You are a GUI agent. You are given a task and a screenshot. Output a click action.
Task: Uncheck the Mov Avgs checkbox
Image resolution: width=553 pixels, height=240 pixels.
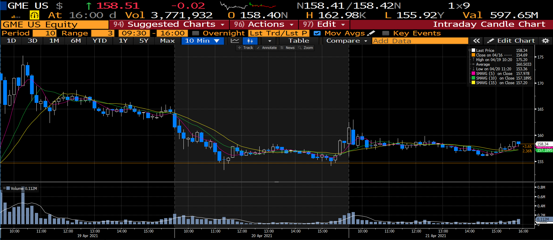[317, 33]
